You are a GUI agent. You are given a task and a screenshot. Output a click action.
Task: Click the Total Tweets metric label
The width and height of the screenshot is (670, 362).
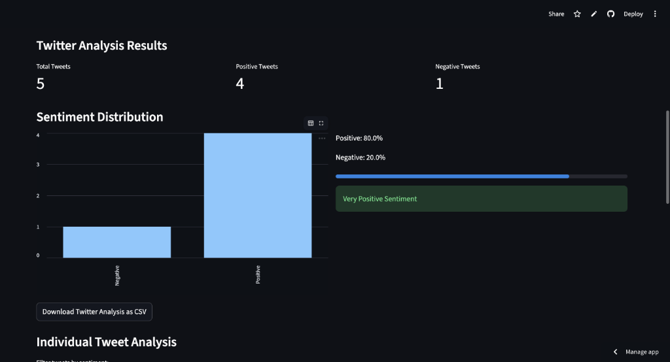pos(53,67)
